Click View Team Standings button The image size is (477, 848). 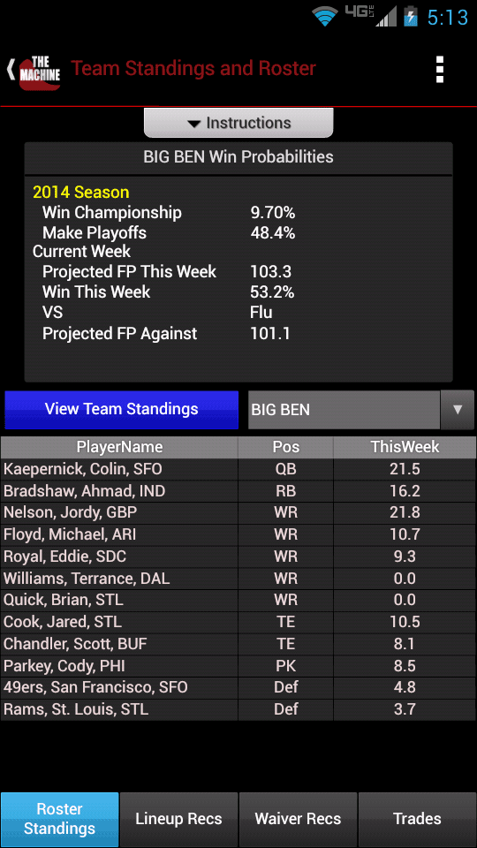[122, 409]
